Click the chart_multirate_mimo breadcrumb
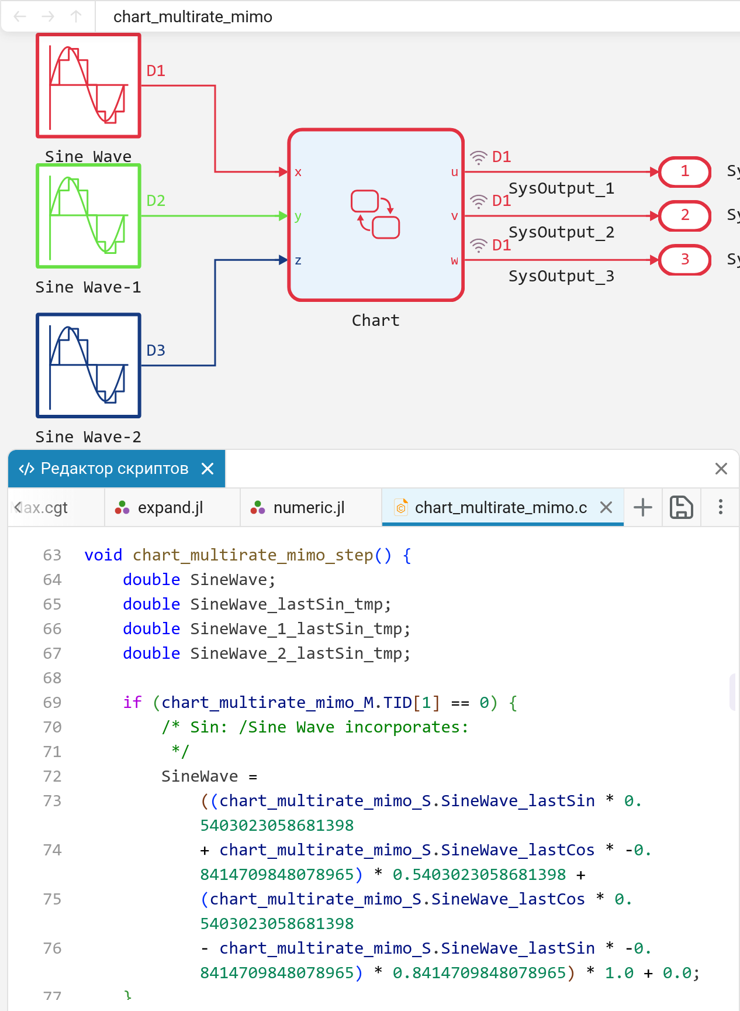Viewport: 740px width, 1011px height. point(193,16)
